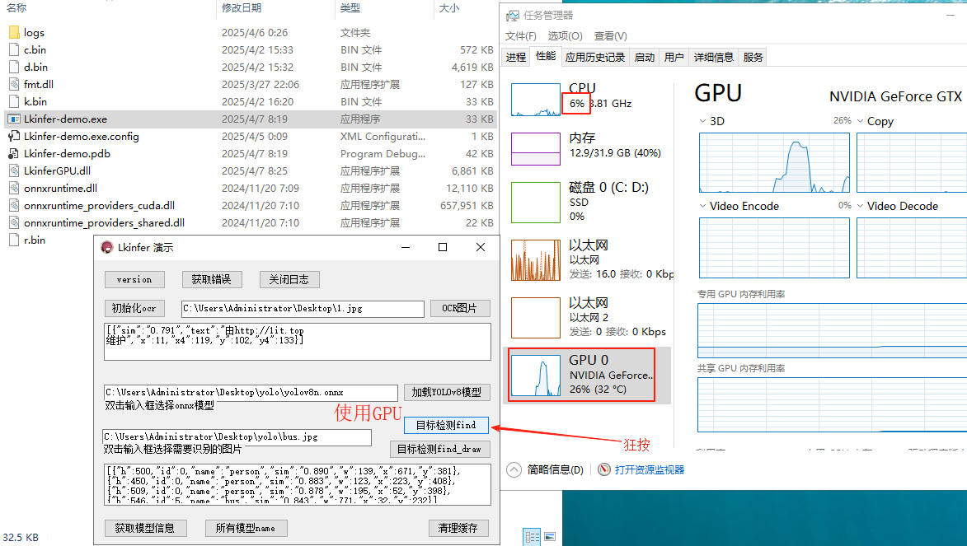Expand the Copy engine graph dropdown
Image resolution: width=967 pixels, height=546 pixels.
861,121
